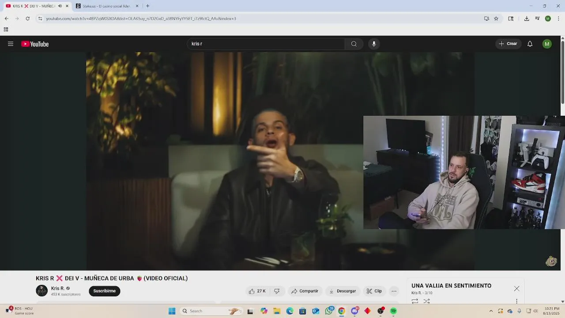
Task: Go forward in browser history
Action: (x=17, y=19)
